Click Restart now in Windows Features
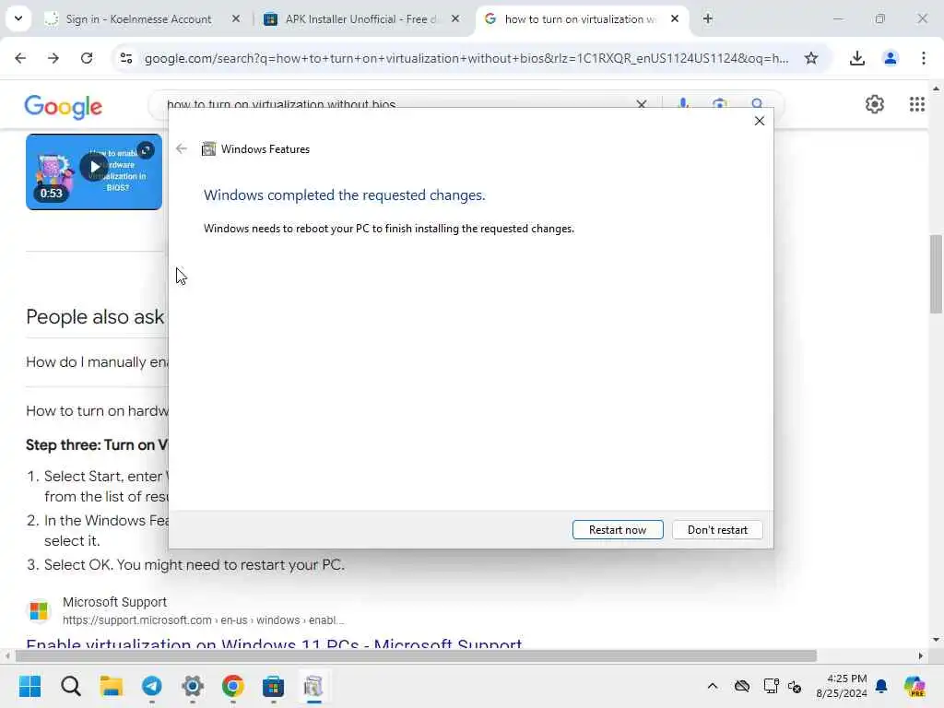Image resolution: width=944 pixels, height=708 pixels. [x=618, y=530]
